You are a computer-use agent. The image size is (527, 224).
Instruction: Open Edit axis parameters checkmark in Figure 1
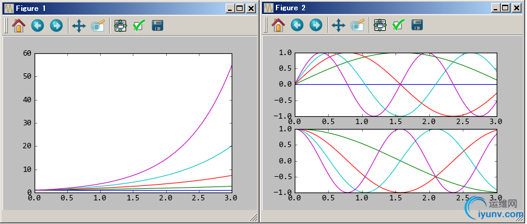point(139,25)
